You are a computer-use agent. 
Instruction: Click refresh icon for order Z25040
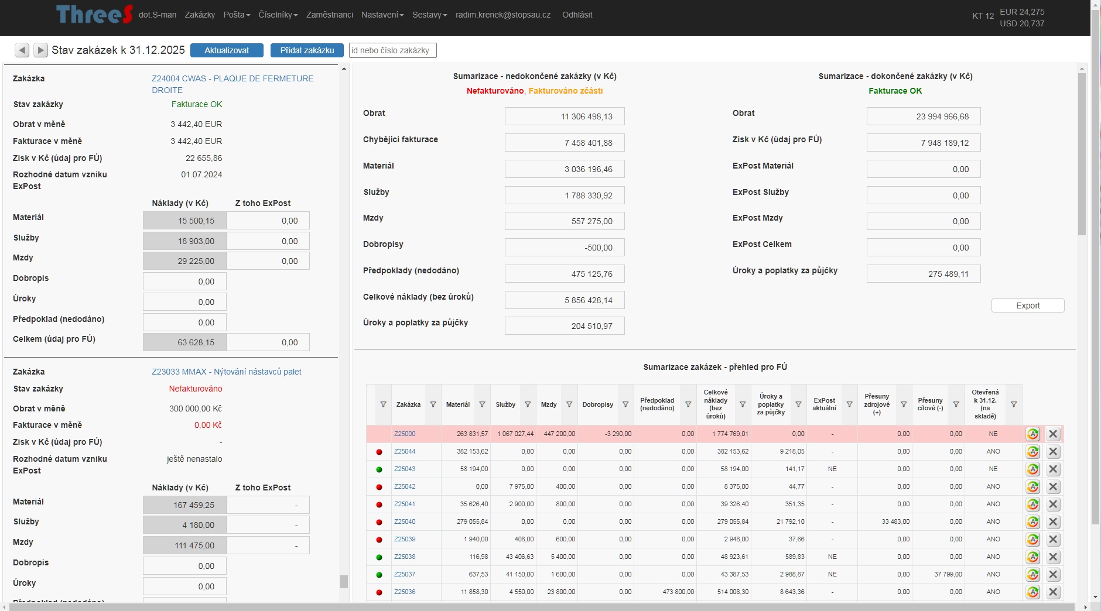click(x=1032, y=522)
